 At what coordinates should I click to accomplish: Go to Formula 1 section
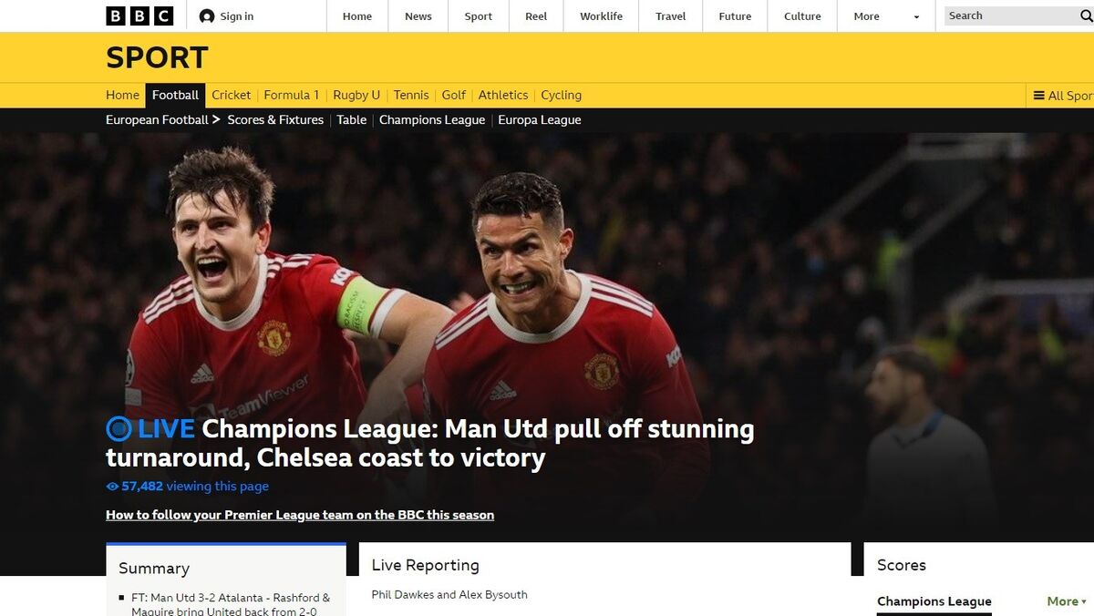click(292, 95)
